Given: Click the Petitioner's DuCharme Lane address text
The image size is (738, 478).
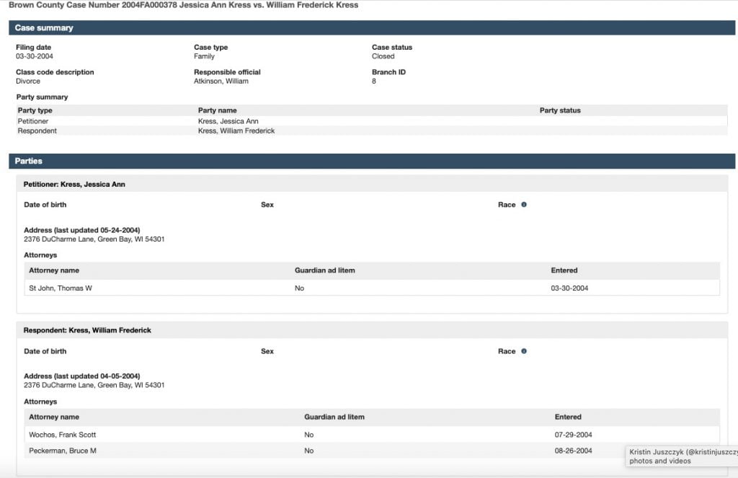Looking at the screenshot, I should pyautogui.click(x=94, y=239).
